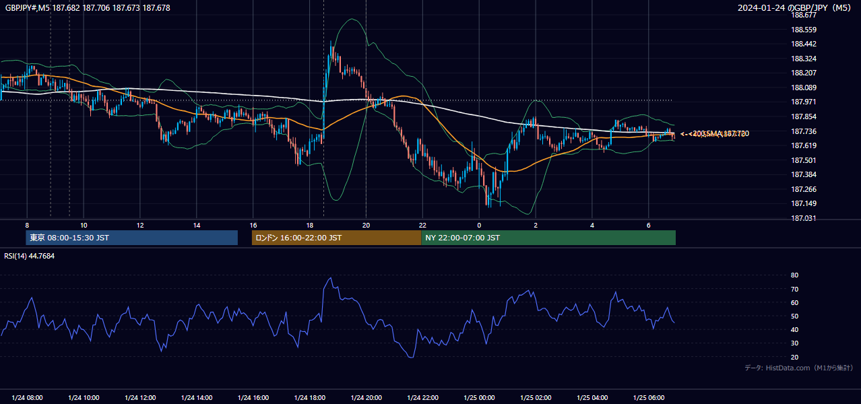This screenshot has width=861, height=404.
Task: Click the RSI axis value 70
Action: (x=794, y=289)
